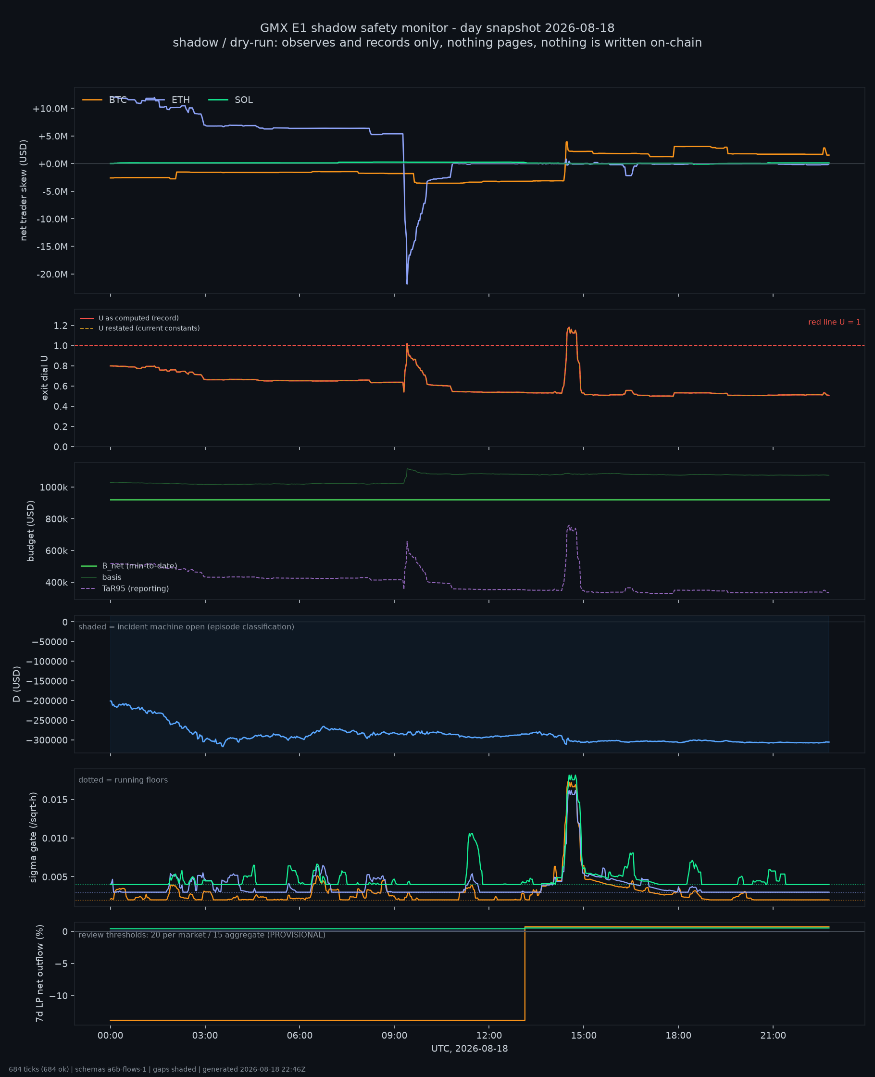
Task: Click the "+10.0M" skew tick label
Action: (50, 109)
